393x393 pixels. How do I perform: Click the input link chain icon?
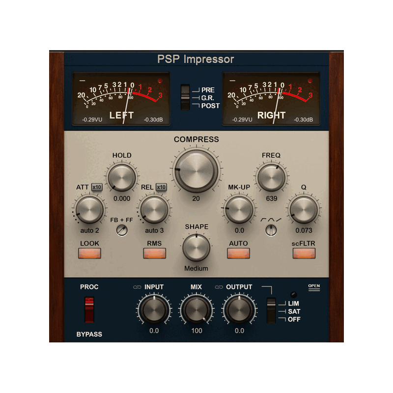pyautogui.click(x=137, y=287)
